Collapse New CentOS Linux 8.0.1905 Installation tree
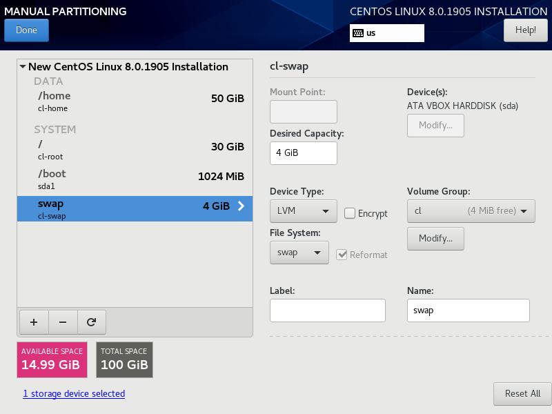The width and height of the screenshot is (552, 414). pos(23,66)
